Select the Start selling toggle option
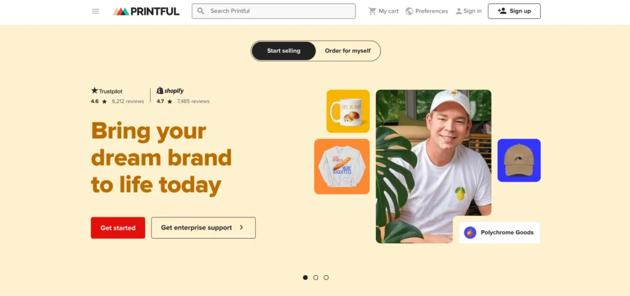Image resolution: width=630 pixels, height=296 pixels. point(284,51)
